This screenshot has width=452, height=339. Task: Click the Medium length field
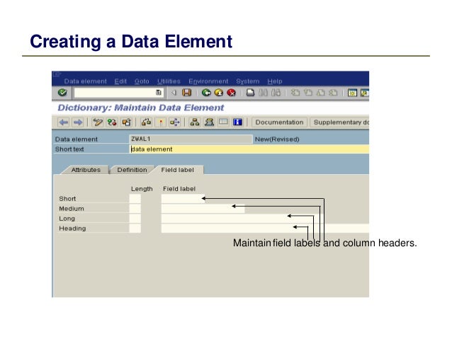(135, 209)
